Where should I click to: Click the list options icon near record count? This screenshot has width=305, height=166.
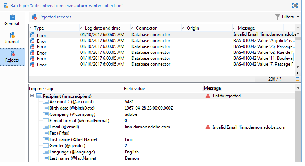(298, 79)
